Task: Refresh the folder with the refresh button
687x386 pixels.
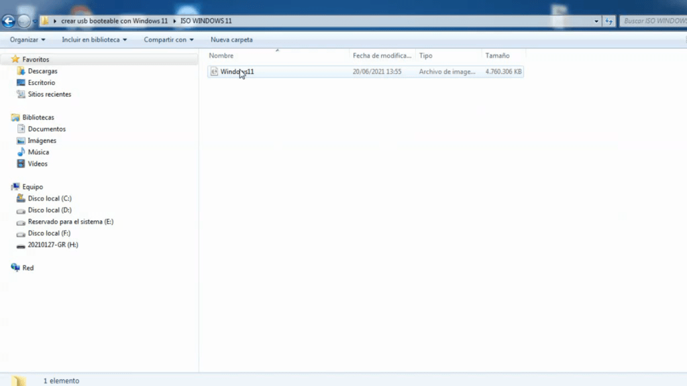Action: 609,21
